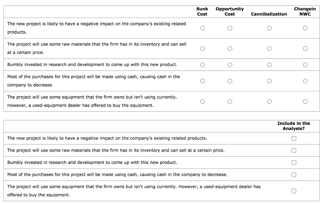Select Sunk Cost for unused equipment row

[x=202, y=102]
